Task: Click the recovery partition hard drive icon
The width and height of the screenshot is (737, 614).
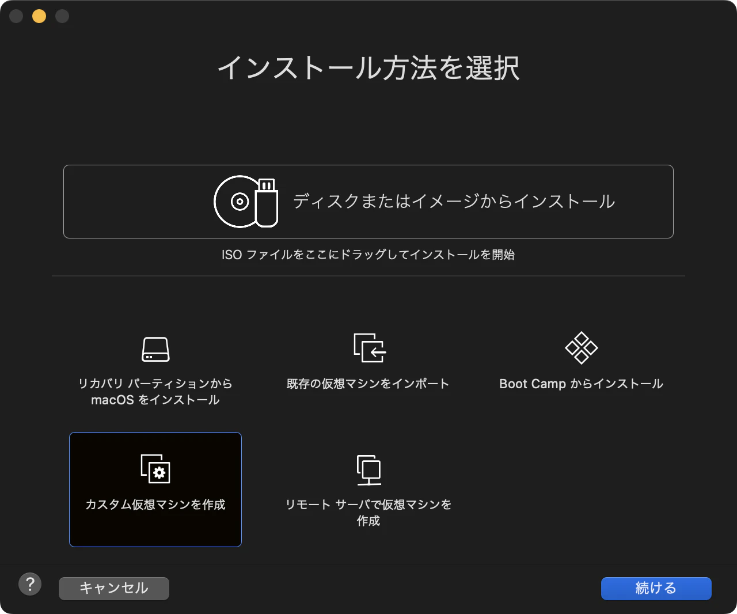Action: 155,348
